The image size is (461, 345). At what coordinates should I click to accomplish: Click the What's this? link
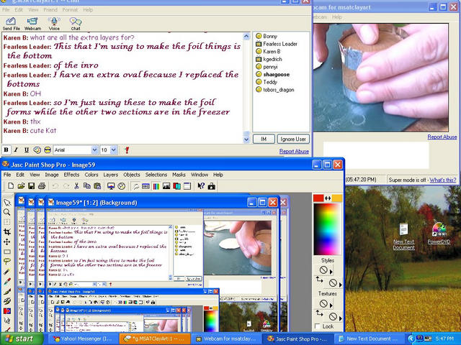tap(443, 180)
